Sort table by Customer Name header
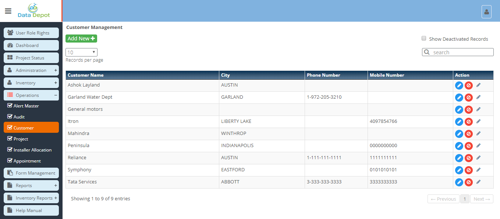500x219 pixels. point(86,75)
